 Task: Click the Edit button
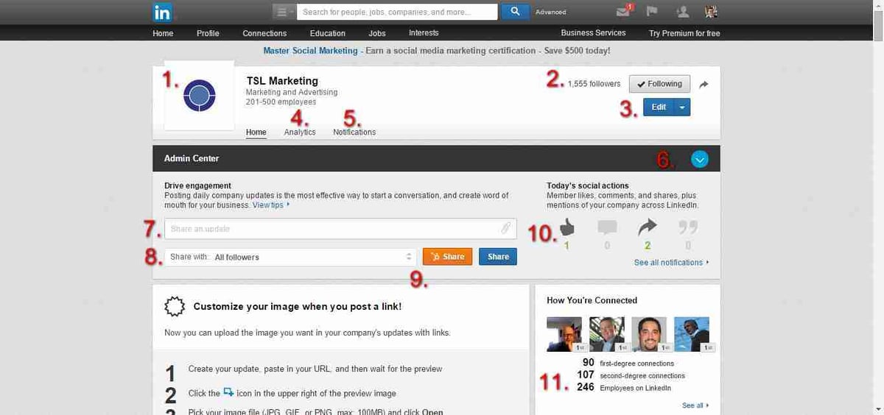pyautogui.click(x=659, y=107)
